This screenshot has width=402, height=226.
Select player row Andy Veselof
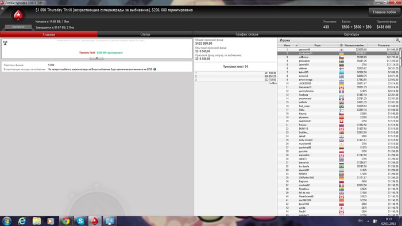point(338,140)
